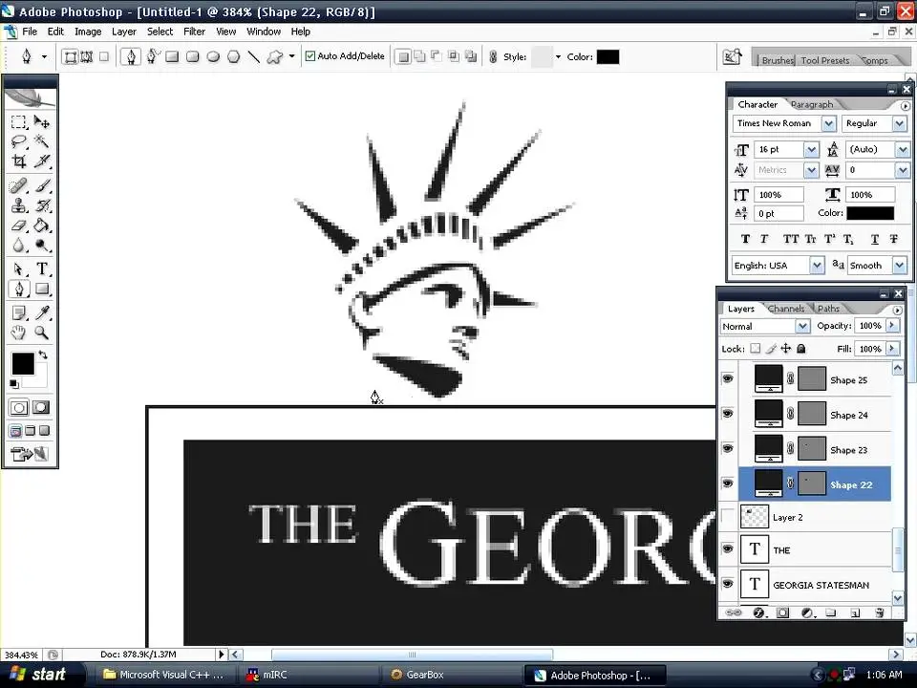Image resolution: width=917 pixels, height=688 pixels.
Task: Open anti-aliasing dropdown Smooth
Action: coord(900,266)
